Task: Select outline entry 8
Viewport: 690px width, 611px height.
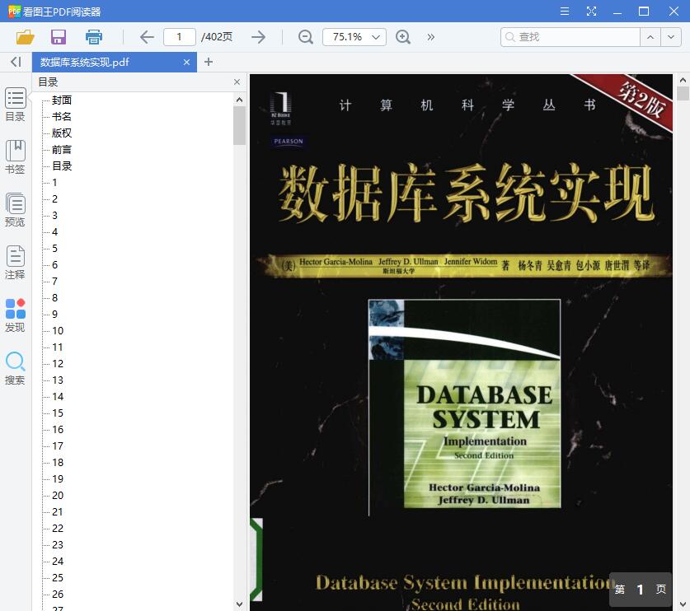Action: (54, 298)
